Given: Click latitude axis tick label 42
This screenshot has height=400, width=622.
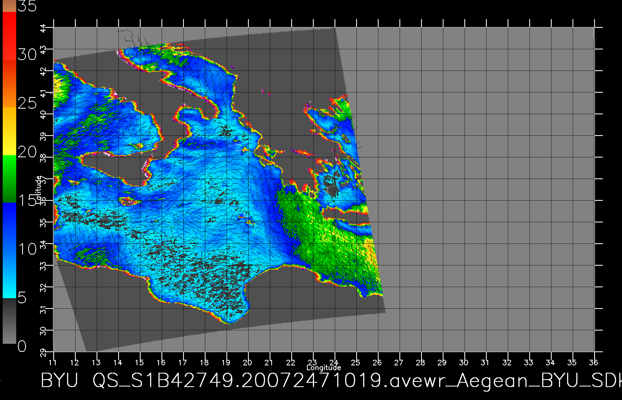Looking at the screenshot, I should 44,71.
